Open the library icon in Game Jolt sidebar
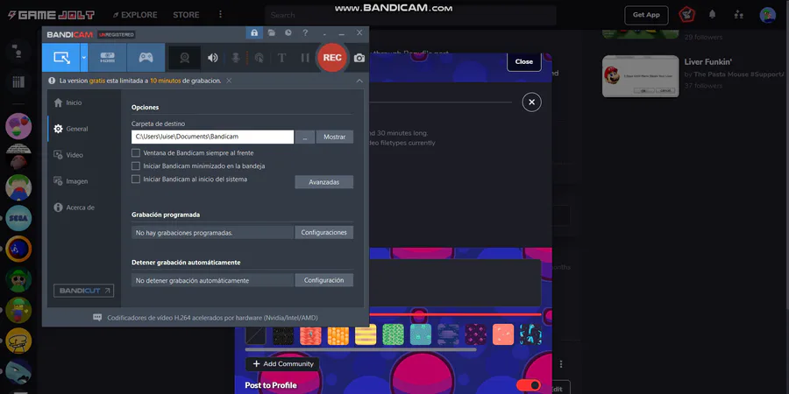The image size is (789, 394). pos(18,82)
